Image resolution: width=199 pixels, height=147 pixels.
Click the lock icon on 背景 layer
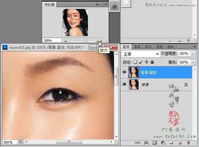click(x=186, y=84)
